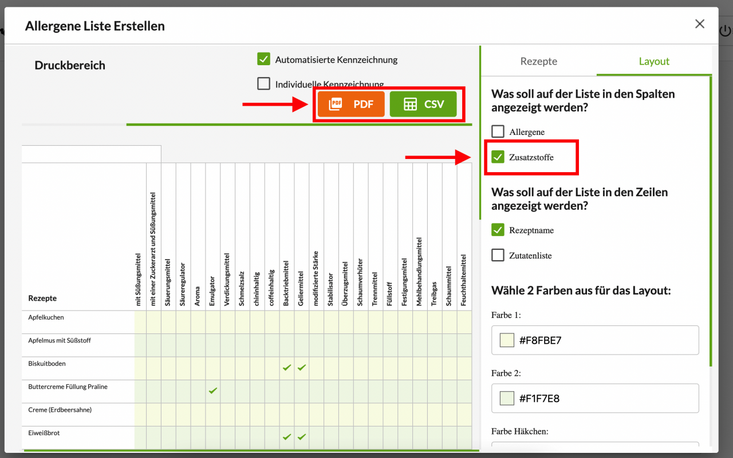The width and height of the screenshot is (733, 458).
Task: Disable Automatisierte Kennzeichnung checkbox
Action: click(x=263, y=59)
